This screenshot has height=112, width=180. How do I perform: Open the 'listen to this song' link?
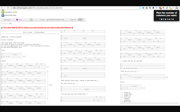tap(10, 15)
